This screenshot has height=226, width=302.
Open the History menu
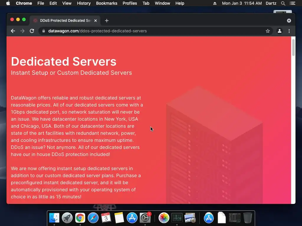click(x=84, y=3)
